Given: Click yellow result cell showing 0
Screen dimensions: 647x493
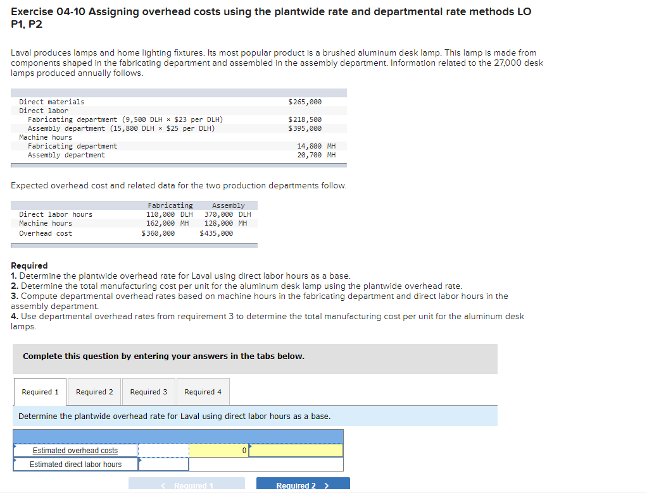Looking at the screenshot, I should pyautogui.click(x=218, y=451).
